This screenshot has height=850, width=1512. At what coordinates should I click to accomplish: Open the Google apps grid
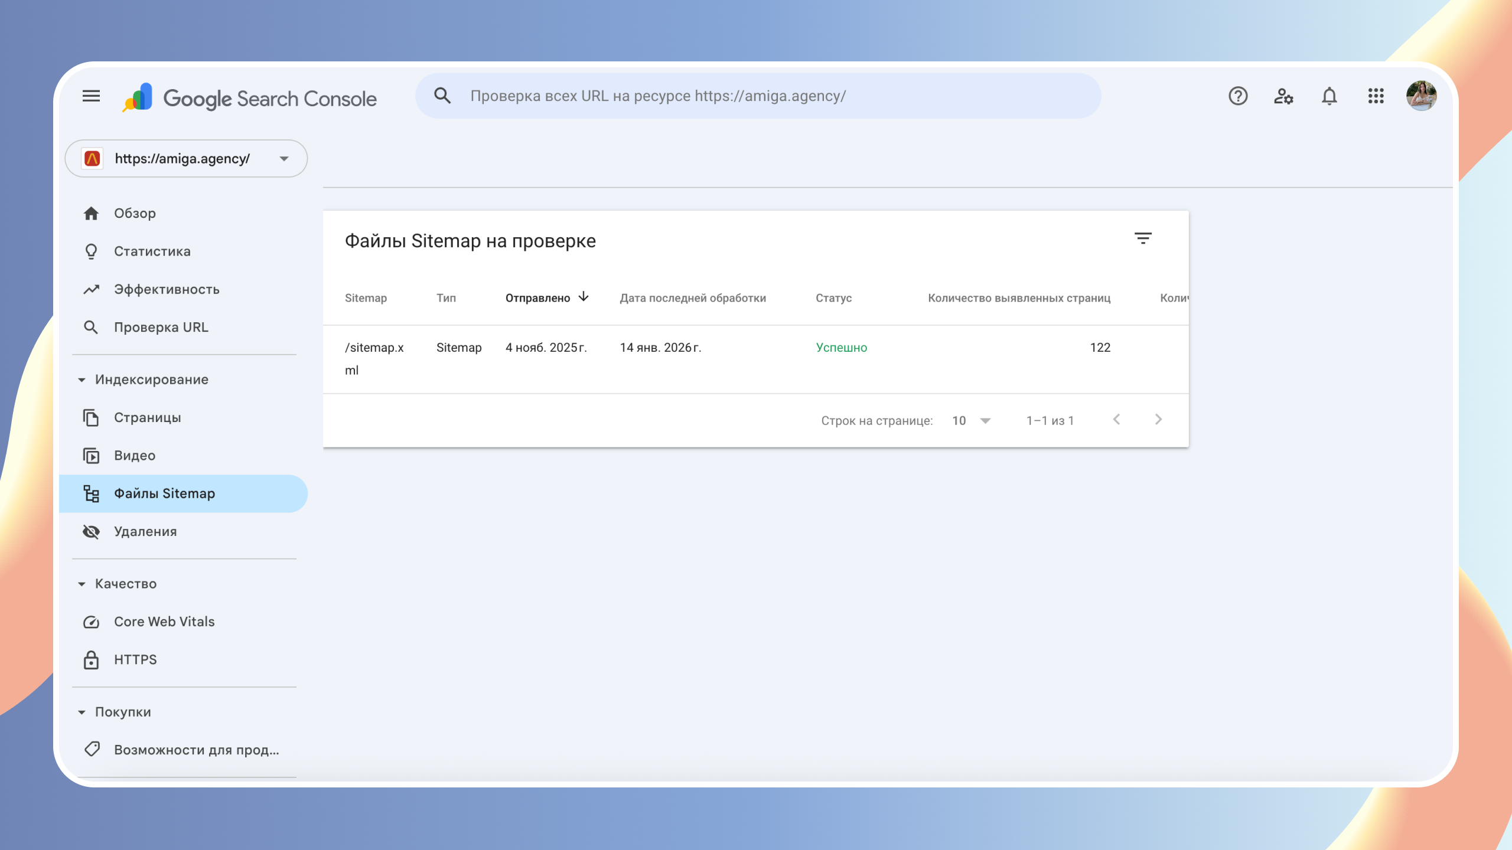[x=1376, y=96]
